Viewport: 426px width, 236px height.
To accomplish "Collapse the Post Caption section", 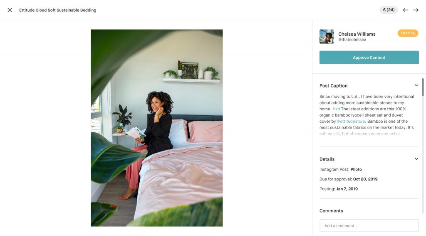I will (416, 85).
